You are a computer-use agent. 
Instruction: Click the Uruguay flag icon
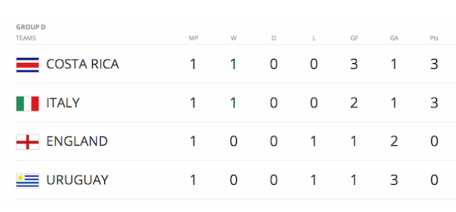[28, 181]
